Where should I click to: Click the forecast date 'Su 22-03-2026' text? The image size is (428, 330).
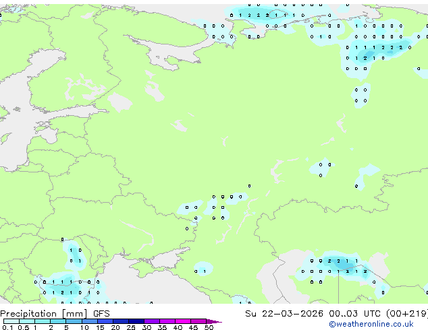(x=284, y=314)
